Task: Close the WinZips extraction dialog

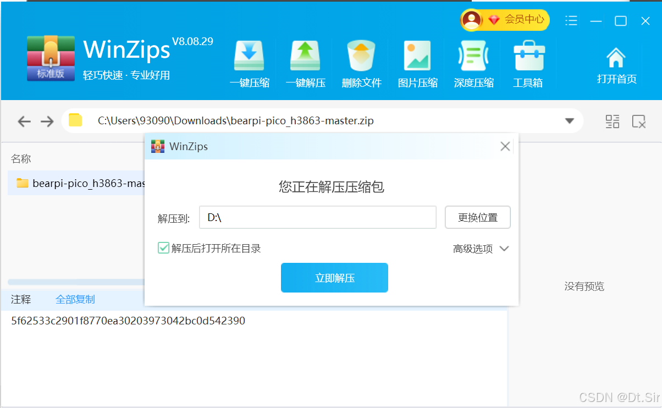Action: click(x=505, y=146)
